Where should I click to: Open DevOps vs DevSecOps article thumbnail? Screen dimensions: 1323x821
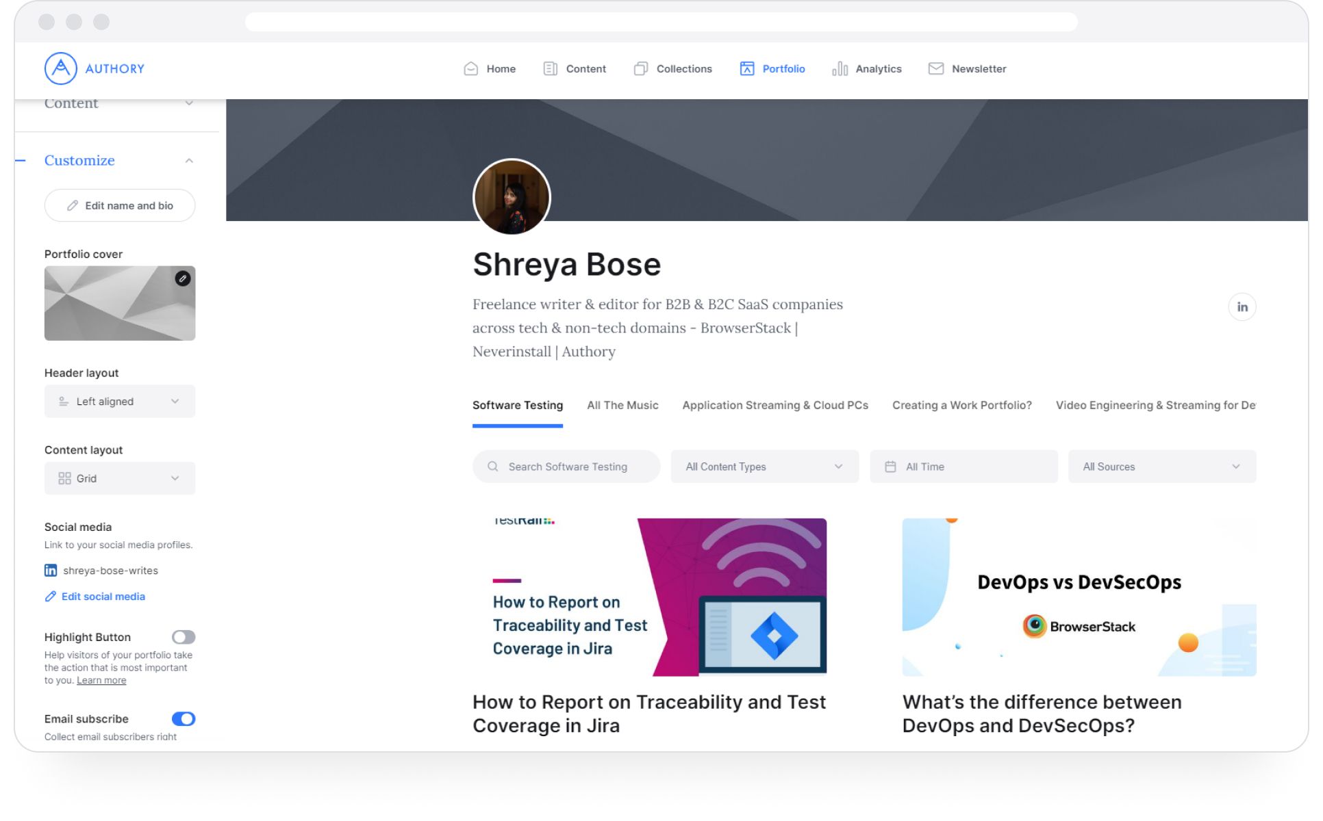point(1079,597)
